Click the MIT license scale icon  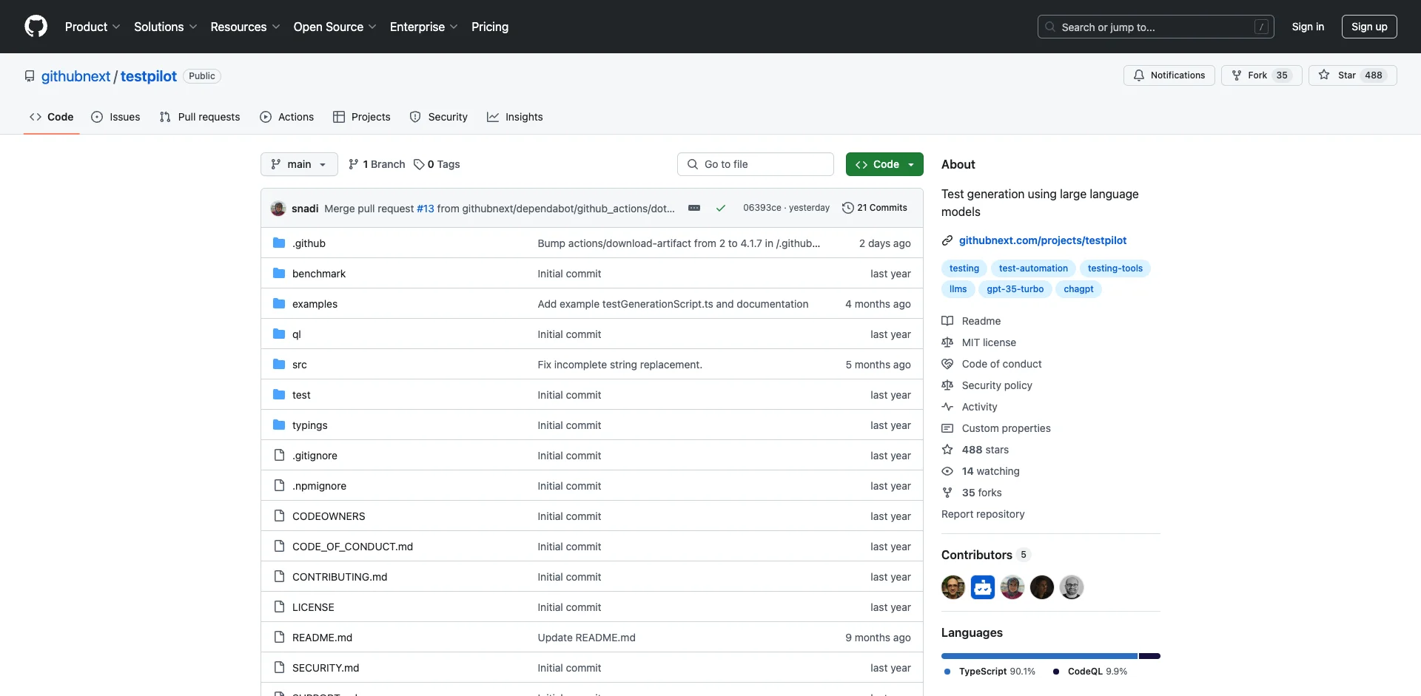tap(947, 342)
